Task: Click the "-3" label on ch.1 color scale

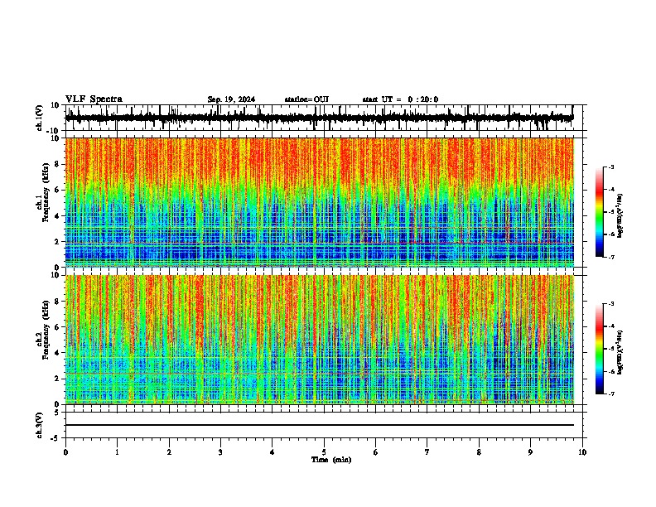Action: tap(611, 167)
